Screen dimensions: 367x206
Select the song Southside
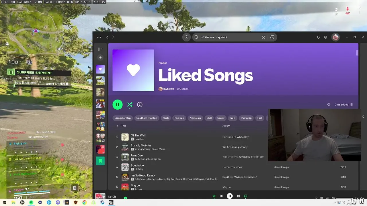[137, 165]
